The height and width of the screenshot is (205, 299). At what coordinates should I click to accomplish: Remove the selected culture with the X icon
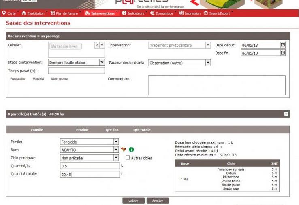[97, 45]
